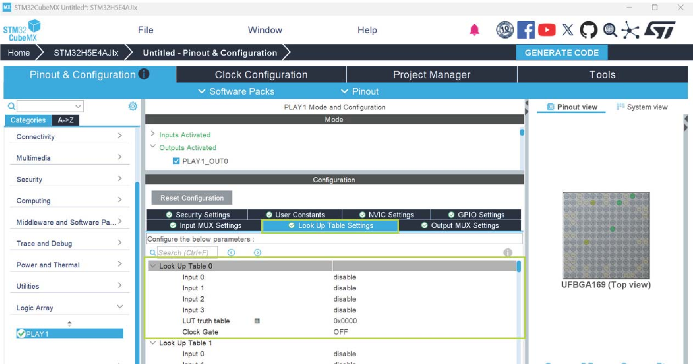Open the File menu

(146, 30)
